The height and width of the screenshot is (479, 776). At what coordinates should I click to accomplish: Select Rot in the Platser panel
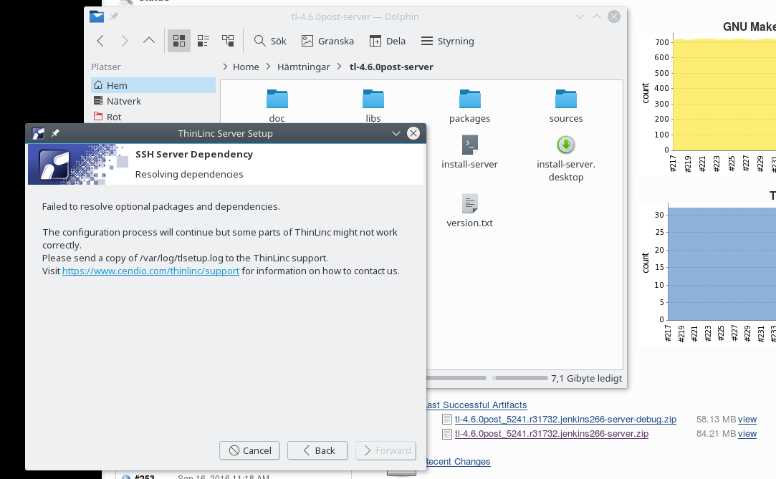(153, 117)
